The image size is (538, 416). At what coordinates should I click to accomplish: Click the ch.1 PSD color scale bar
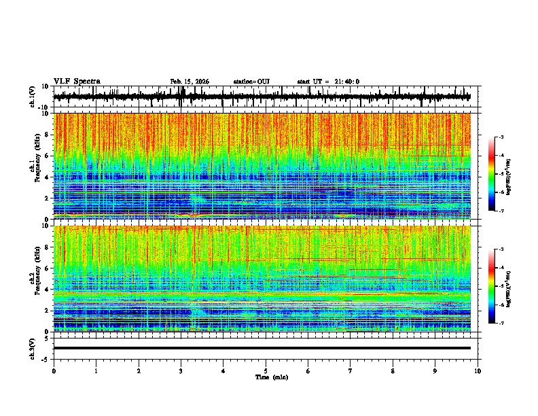(492, 174)
